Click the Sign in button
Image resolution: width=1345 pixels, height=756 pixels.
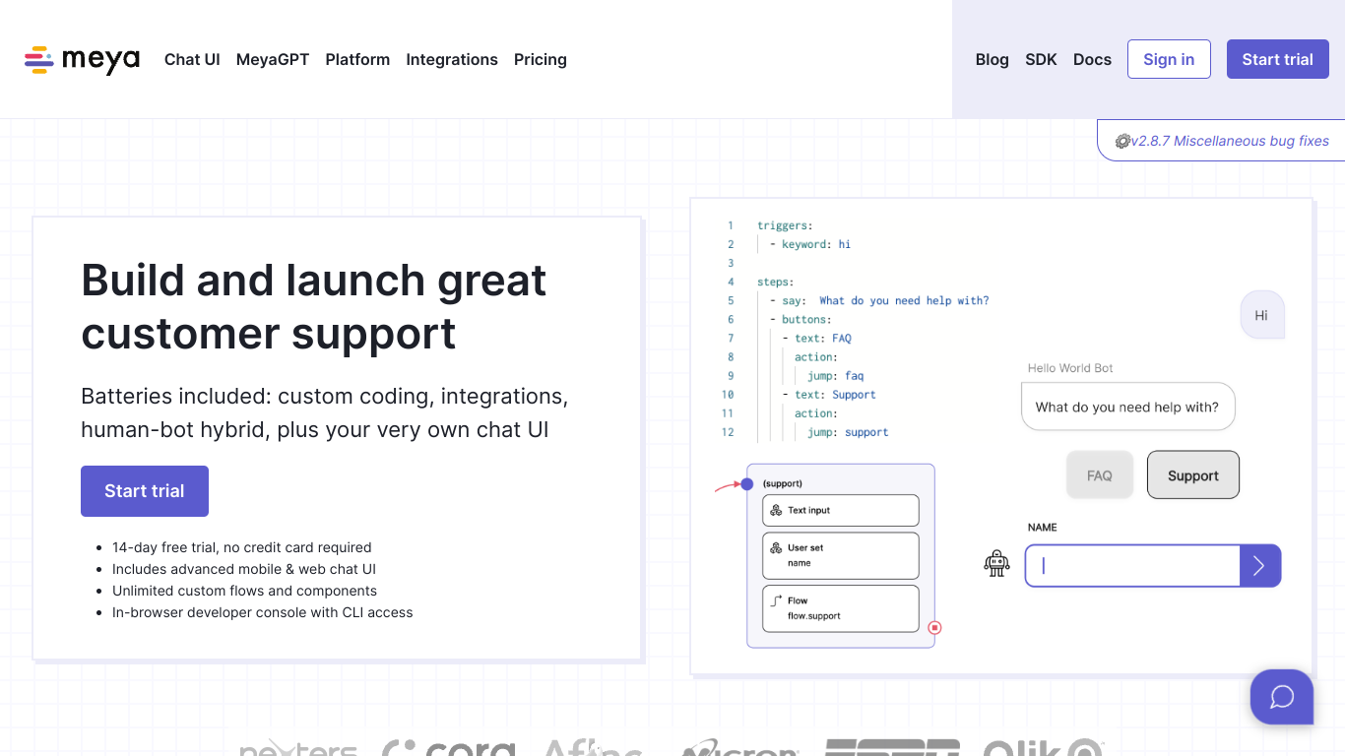(1169, 59)
